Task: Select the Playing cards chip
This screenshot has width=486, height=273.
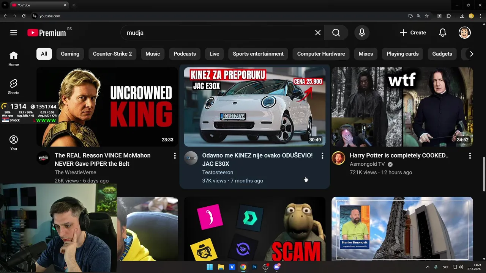Action: coord(402,54)
